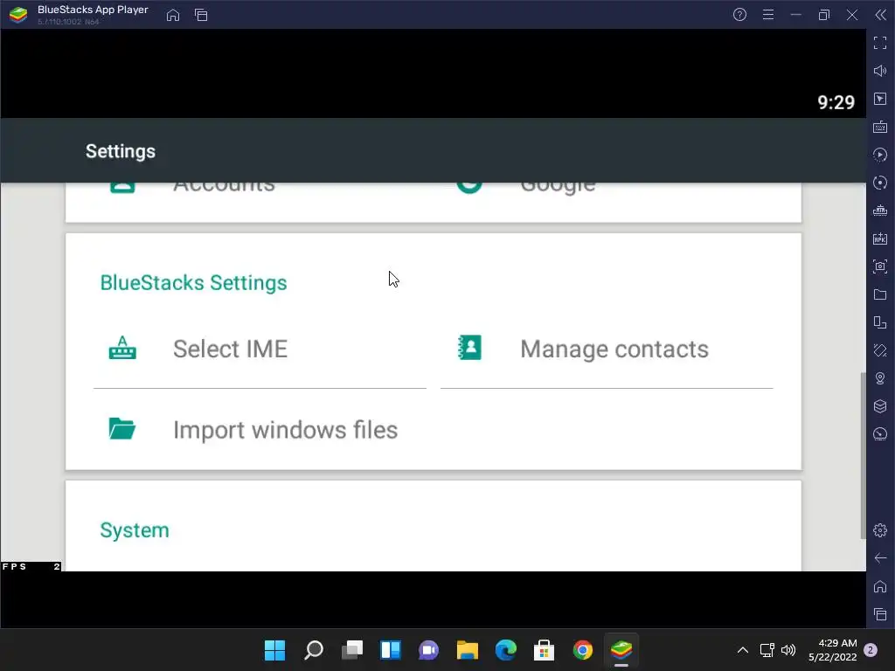The height and width of the screenshot is (671, 895).
Task: Click the Settings page scrollbar thumb
Action: pos(863,454)
